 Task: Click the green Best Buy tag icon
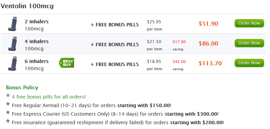point(67,63)
